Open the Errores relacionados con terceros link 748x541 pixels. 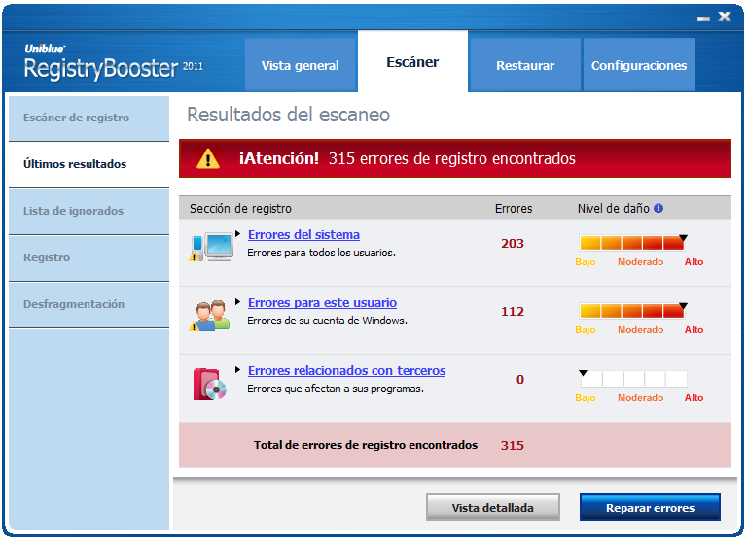pyautogui.click(x=347, y=371)
